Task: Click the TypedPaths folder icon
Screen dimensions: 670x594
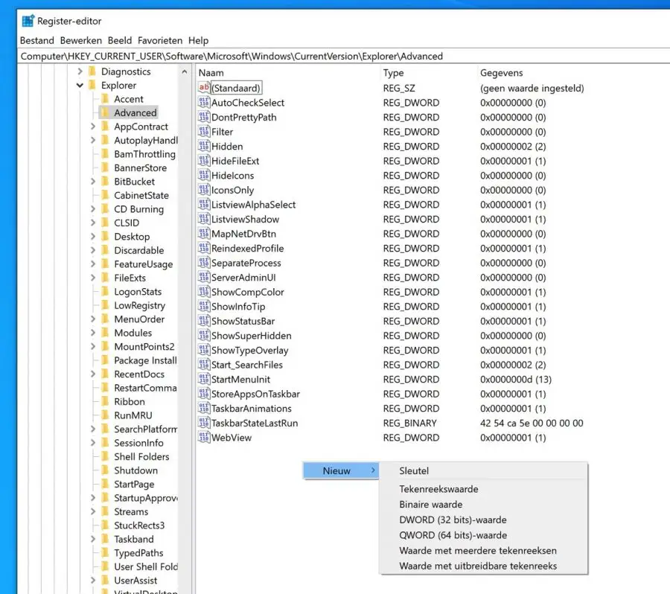Action: pyautogui.click(x=105, y=552)
